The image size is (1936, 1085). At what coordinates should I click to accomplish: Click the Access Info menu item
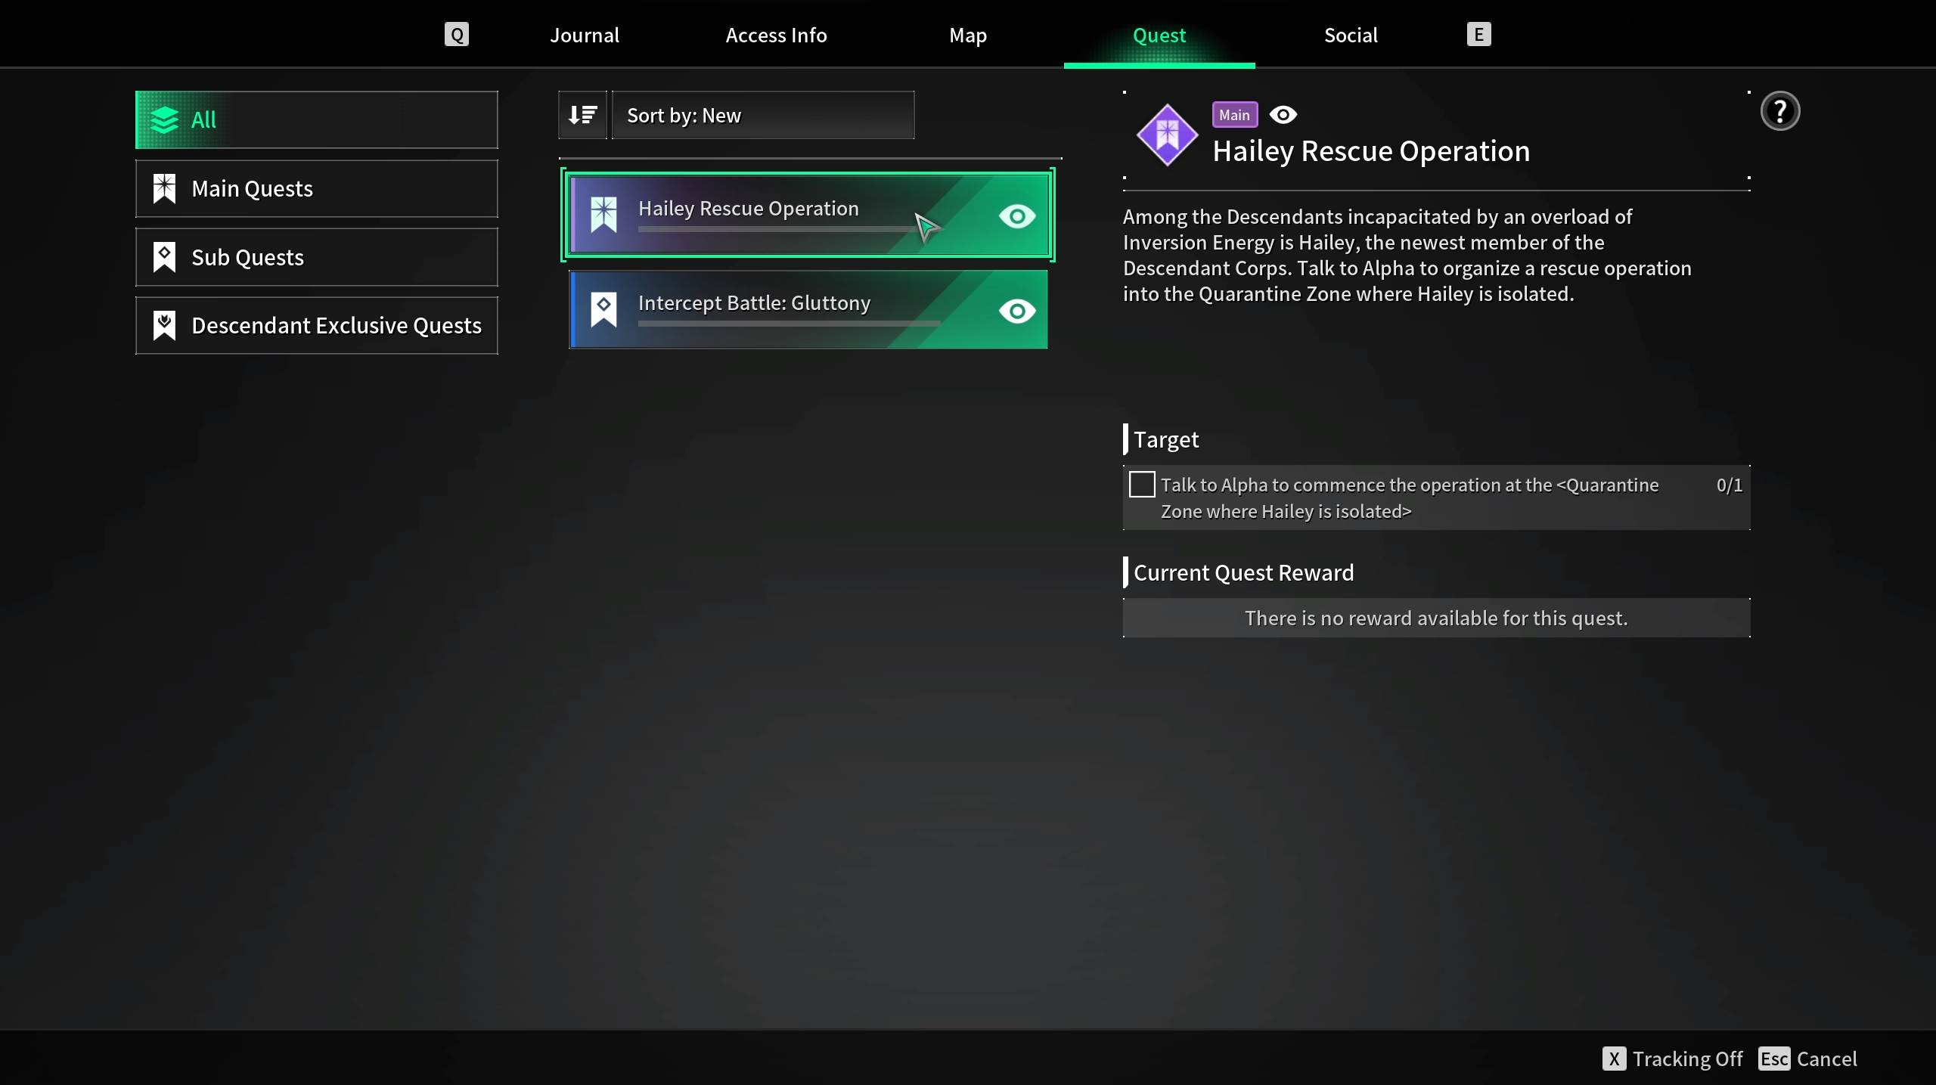tap(775, 35)
